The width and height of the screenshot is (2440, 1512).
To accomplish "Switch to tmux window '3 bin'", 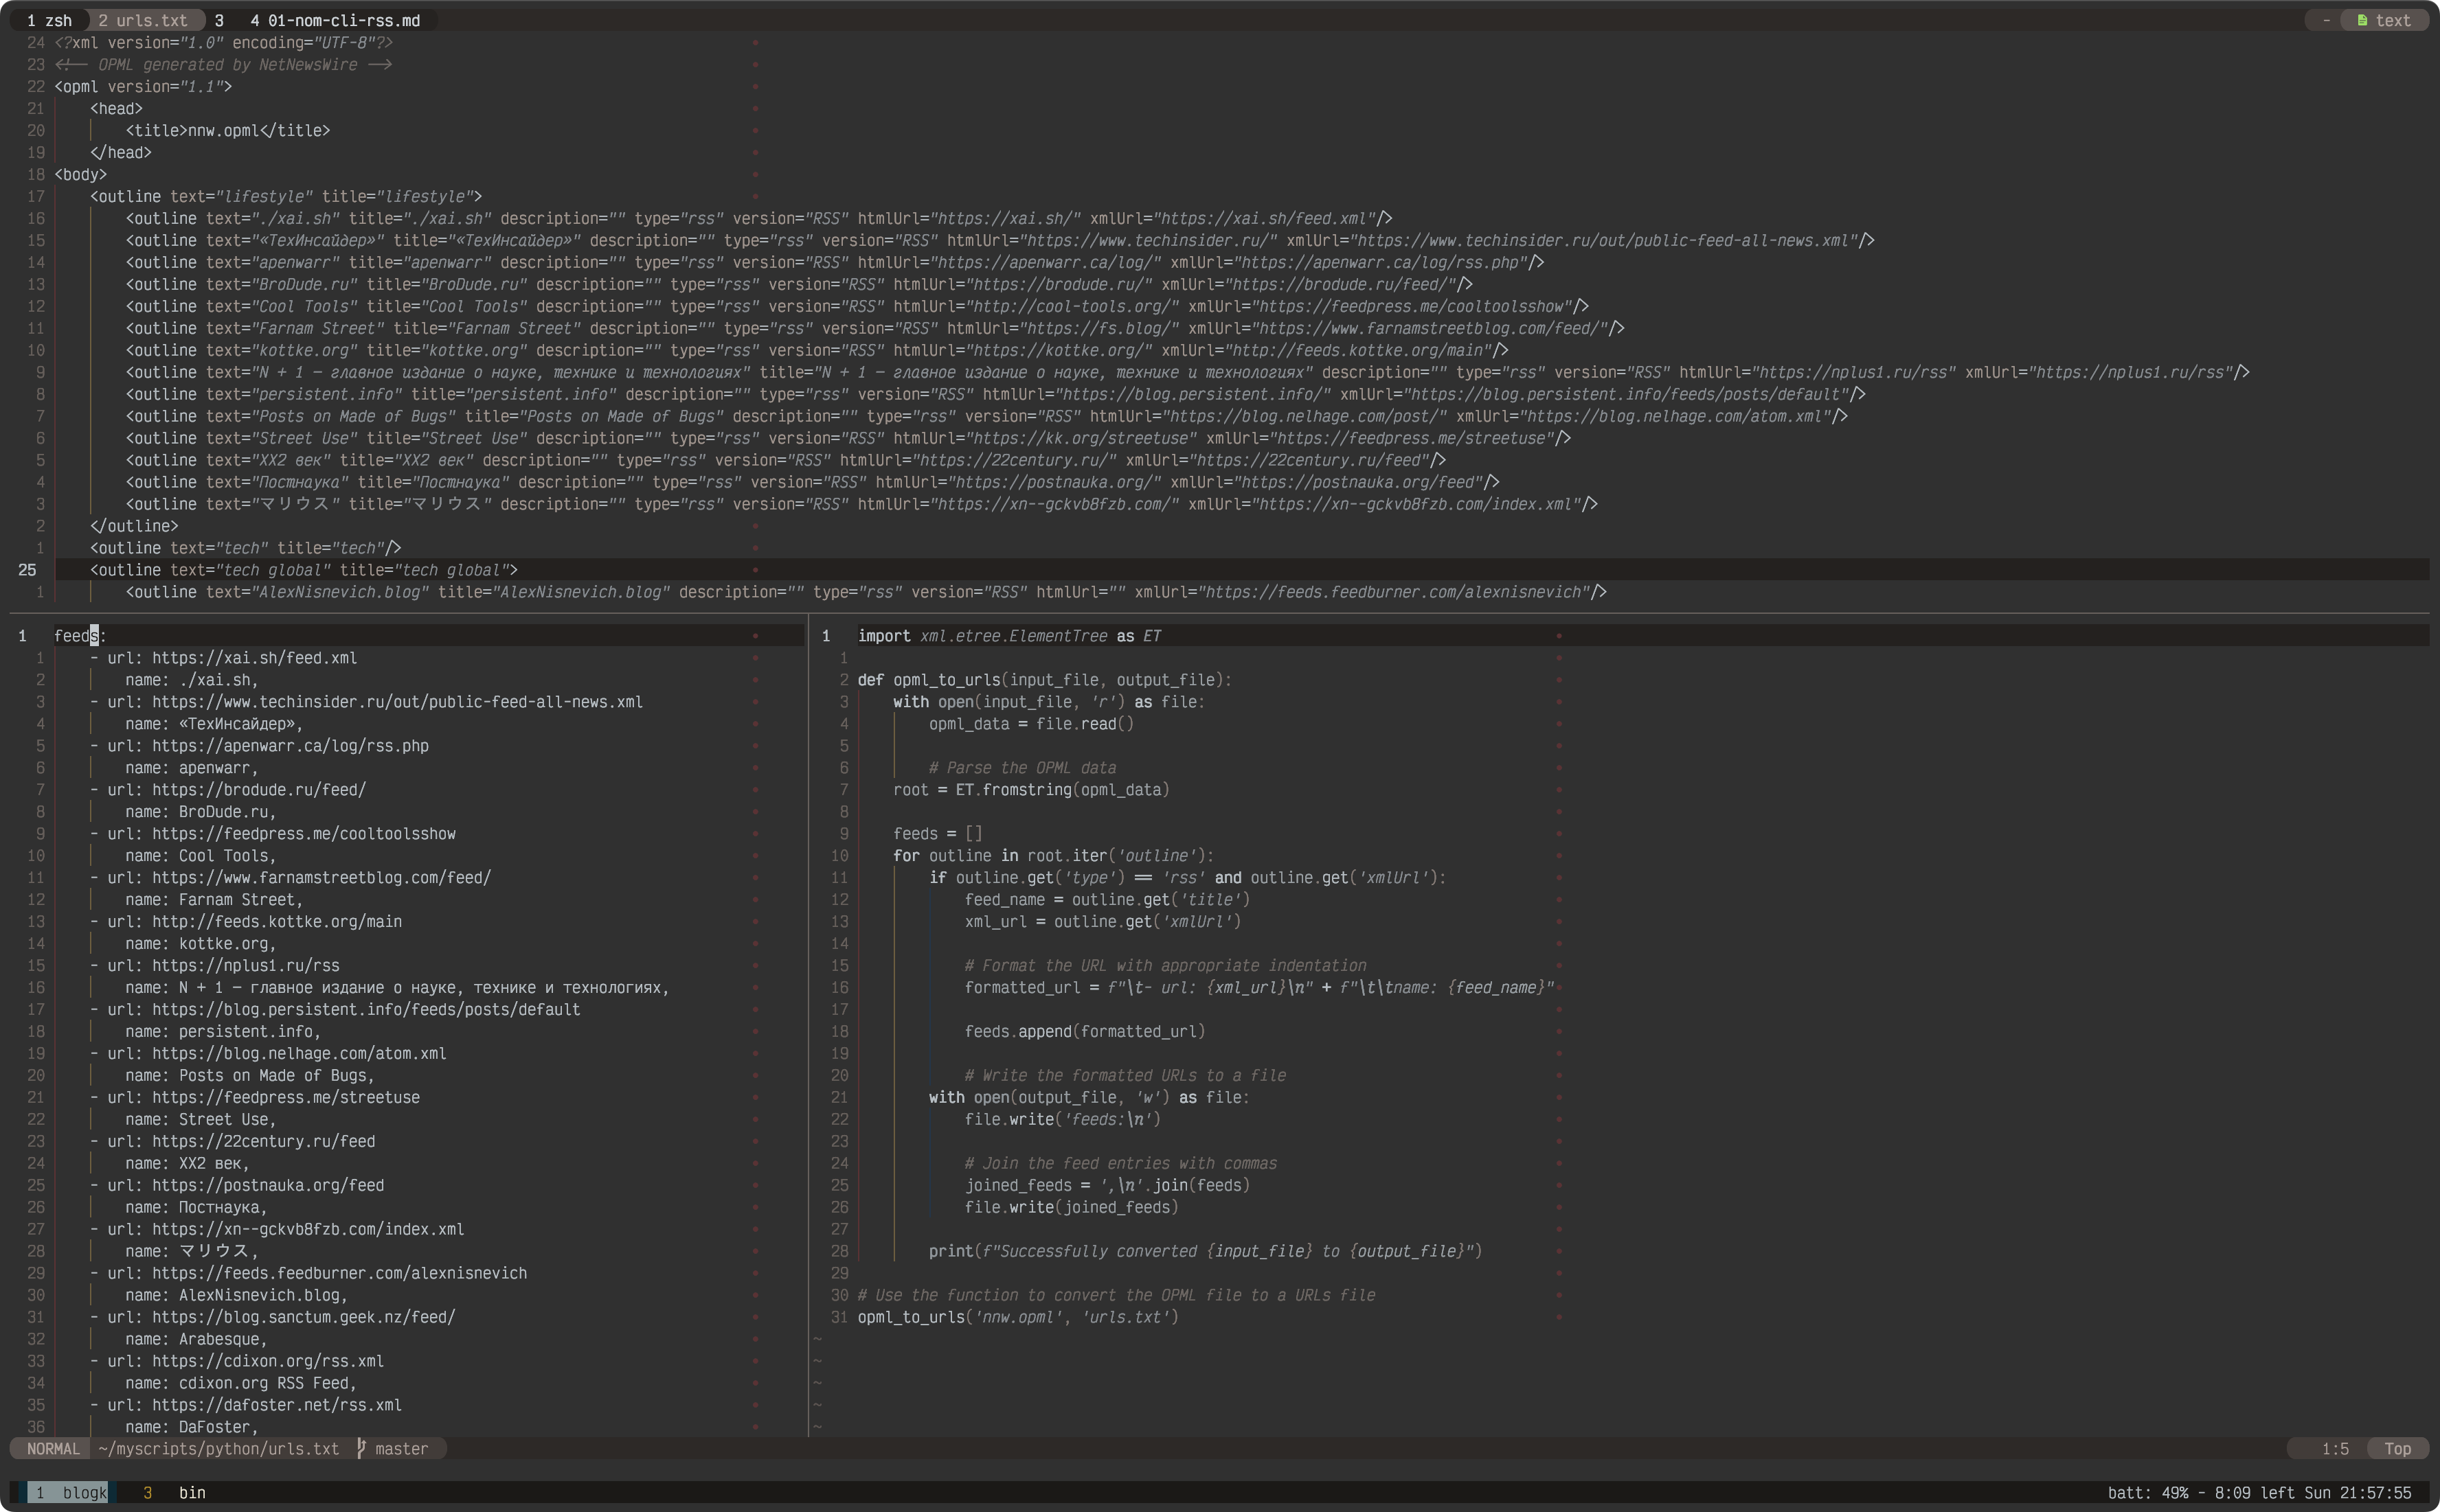I will click(175, 1492).
